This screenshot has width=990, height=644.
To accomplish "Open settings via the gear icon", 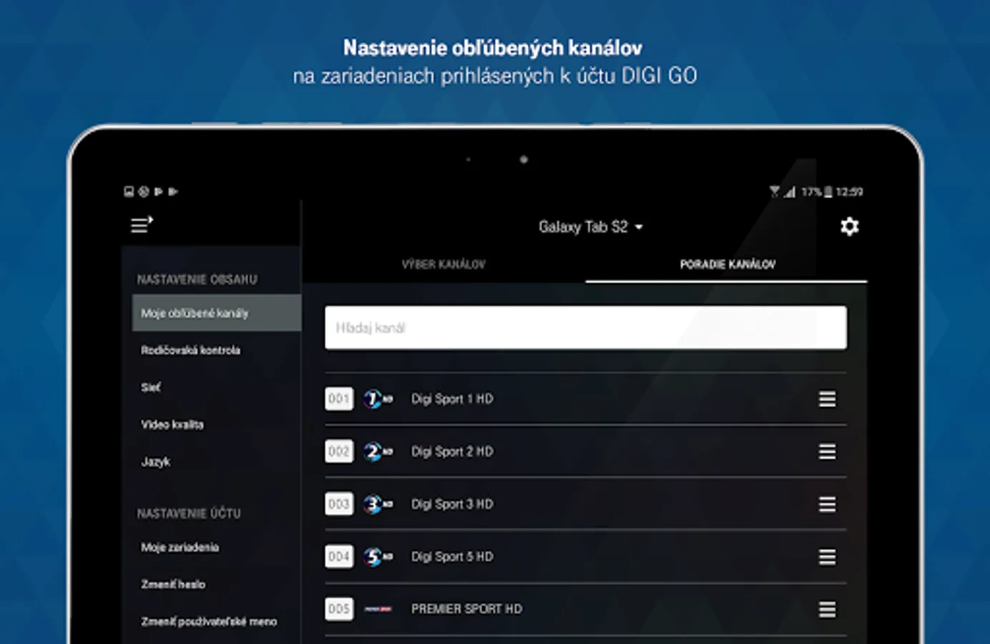I will 849,227.
